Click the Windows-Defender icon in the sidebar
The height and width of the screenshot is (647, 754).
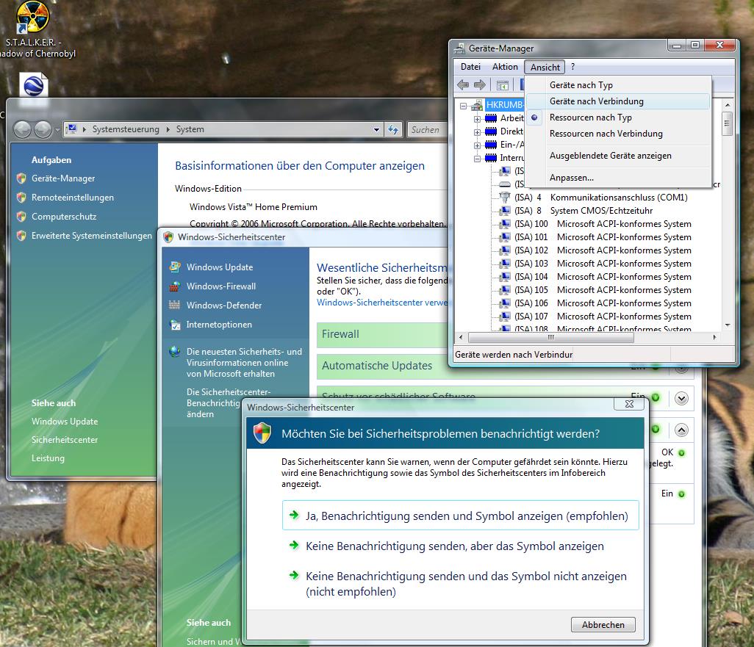(x=175, y=306)
